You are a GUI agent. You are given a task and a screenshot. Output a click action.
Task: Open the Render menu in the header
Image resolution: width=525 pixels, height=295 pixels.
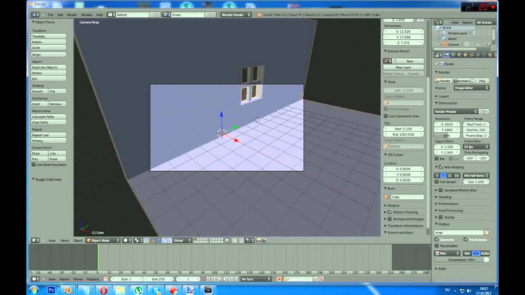click(72, 15)
